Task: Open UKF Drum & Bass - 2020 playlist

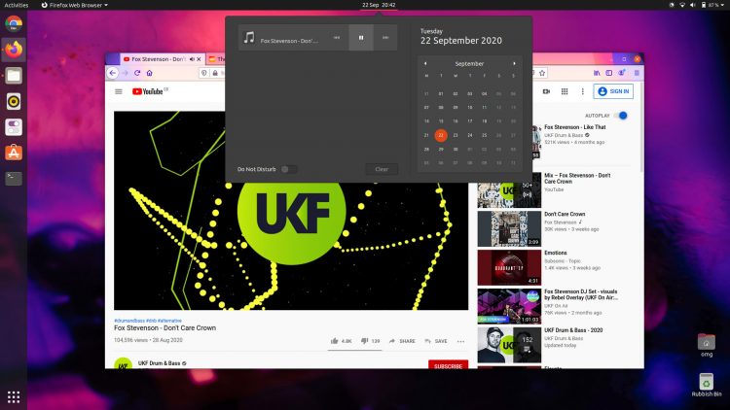Action: (x=573, y=330)
